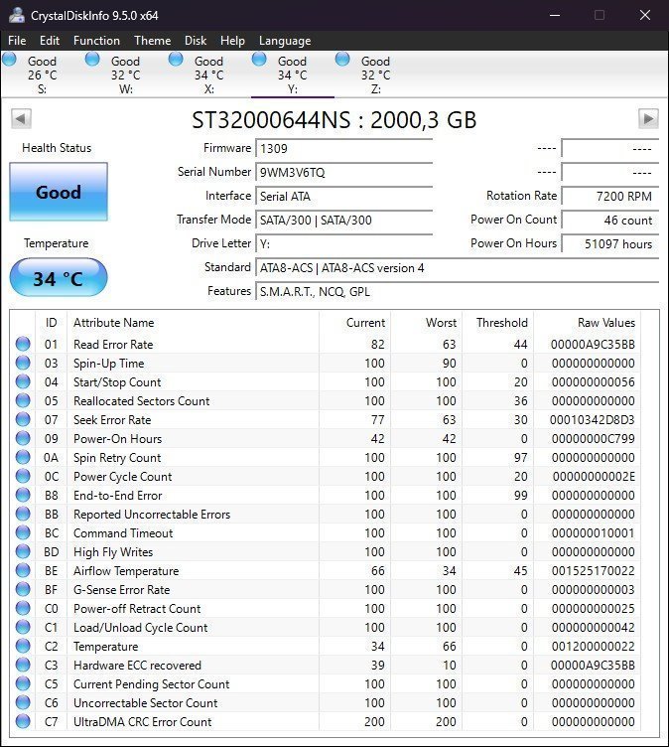
Task: Switch to the Y: drive tab
Action: point(292,75)
